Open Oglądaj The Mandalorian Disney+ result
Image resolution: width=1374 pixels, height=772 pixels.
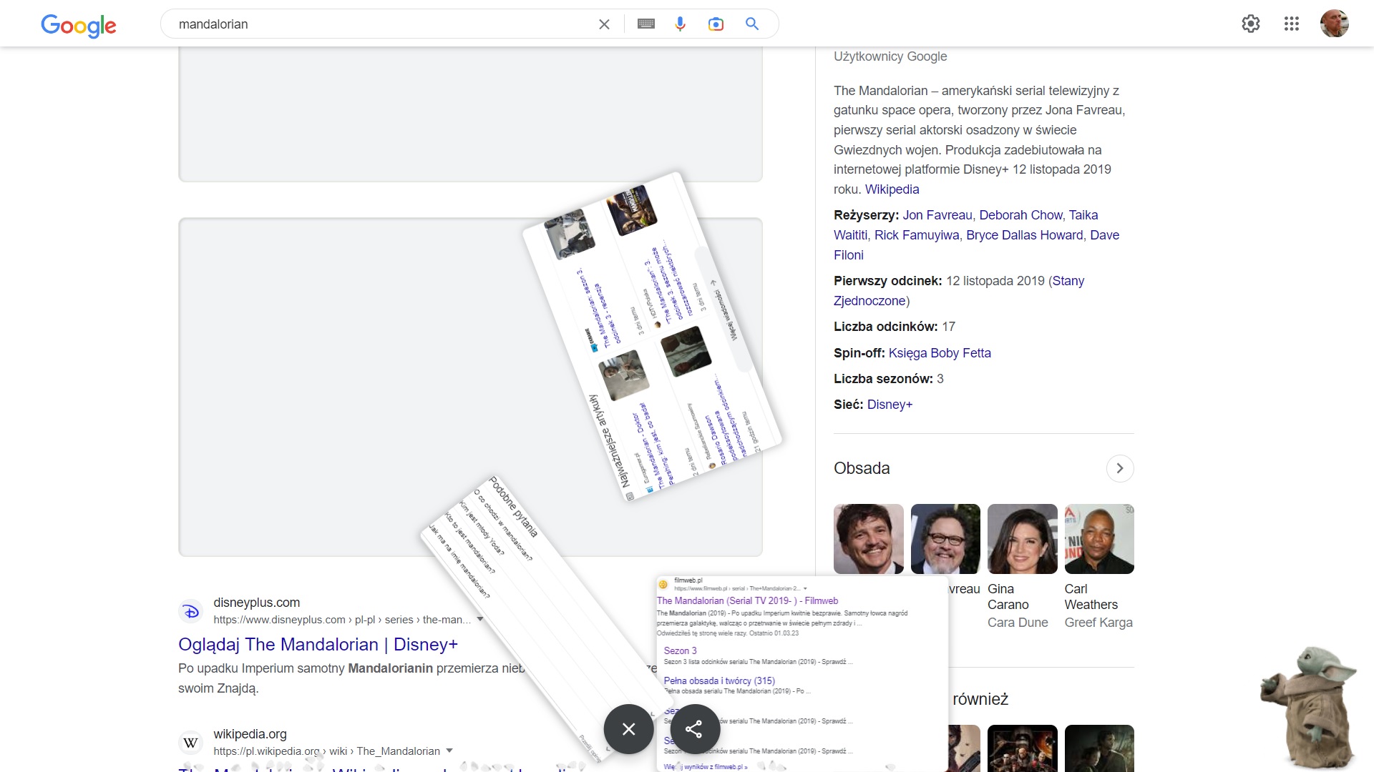coord(318,645)
